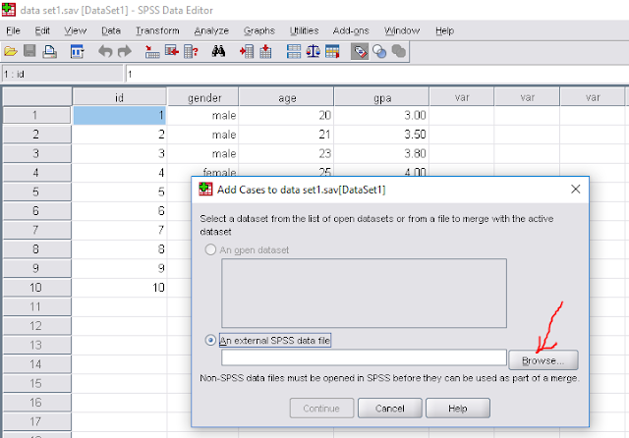Click the Browse... button
Screen dimensions: 629x438
(x=543, y=360)
